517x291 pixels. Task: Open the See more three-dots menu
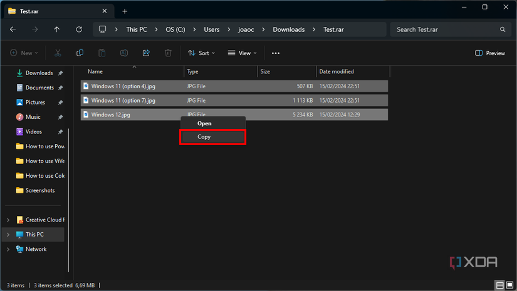tap(276, 53)
